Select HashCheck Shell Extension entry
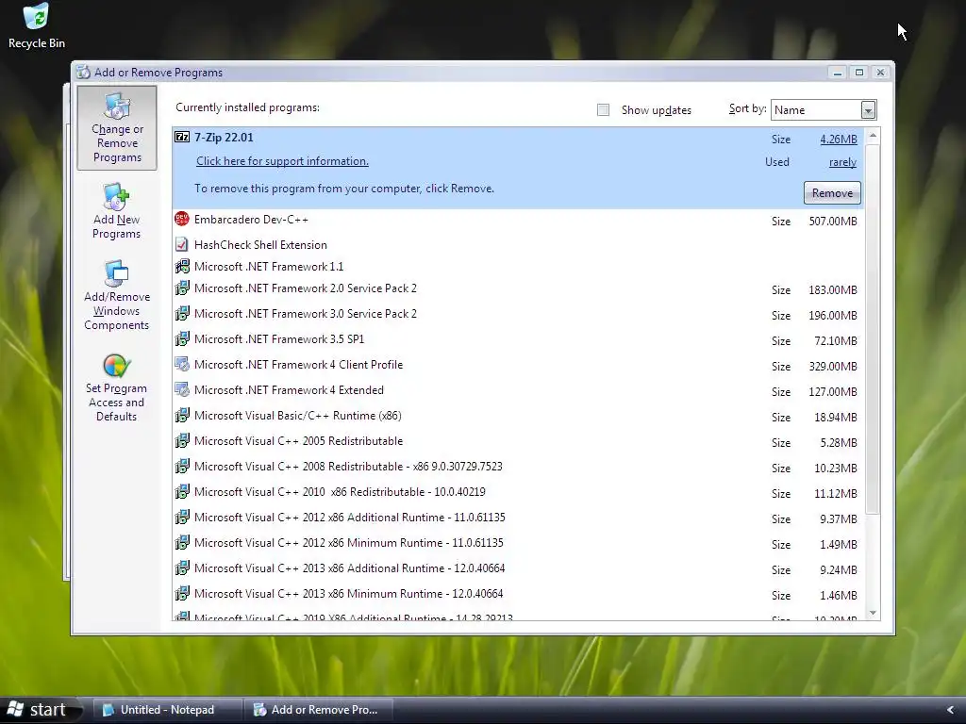The image size is (966, 724). pyautogui.click(x=518, y=244)
